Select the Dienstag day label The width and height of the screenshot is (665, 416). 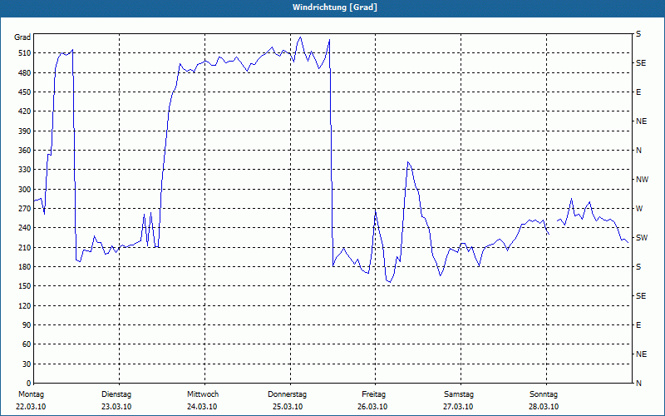coord(116,394)
